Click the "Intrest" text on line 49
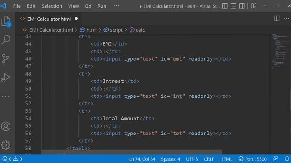This screenshot has height=163, width=291. [x=113, y=81]
